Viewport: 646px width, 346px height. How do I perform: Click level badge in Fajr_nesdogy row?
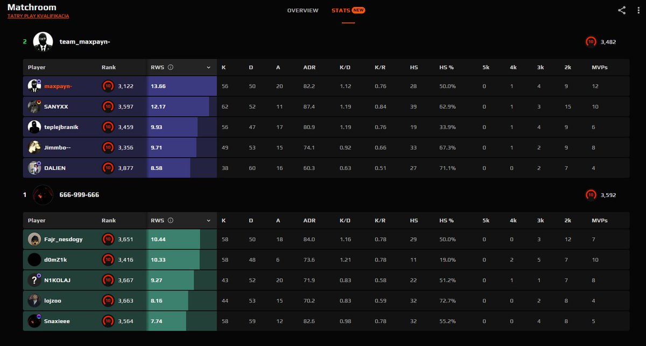click(x=108, y=239)
